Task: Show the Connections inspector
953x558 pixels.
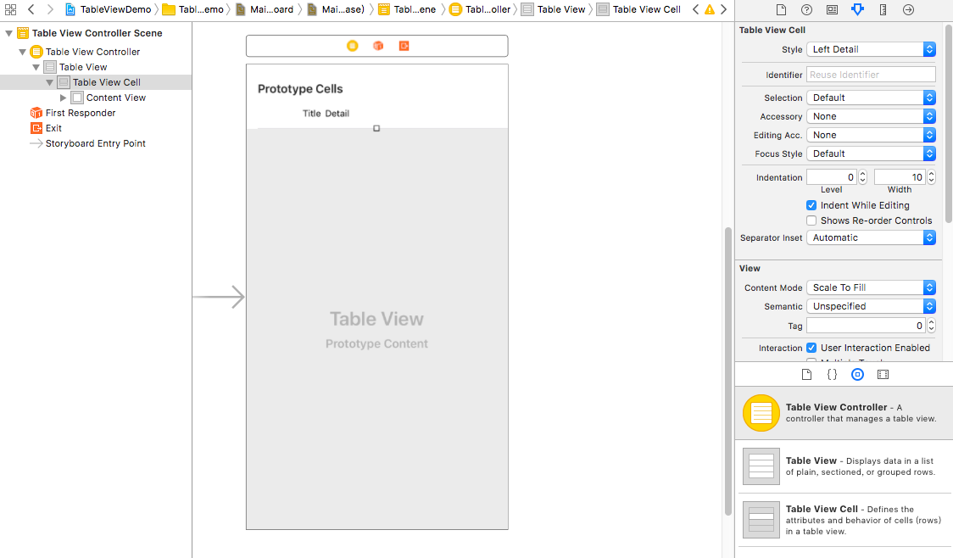Action: coord(908,9)
